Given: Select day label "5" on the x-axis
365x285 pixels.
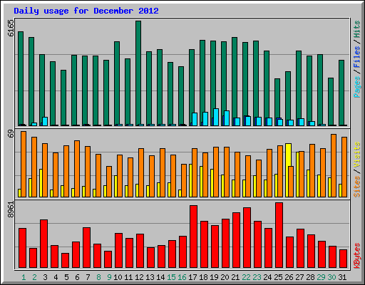Looking at the screenshot, I should [x=66, y=277].
